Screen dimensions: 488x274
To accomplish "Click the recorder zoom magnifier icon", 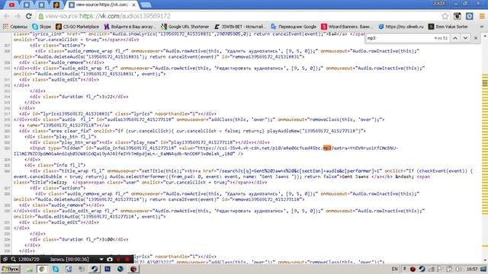I will 13,259.
